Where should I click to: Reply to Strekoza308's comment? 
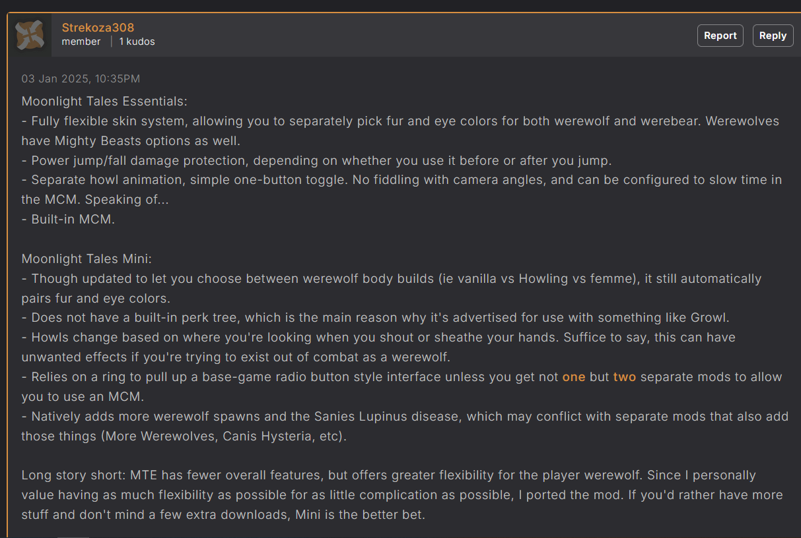(x=773, y=36)
